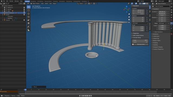Click the Remove Array X icon
The width and height of the screenshot is (173, 97).
(x=133, y=44)
